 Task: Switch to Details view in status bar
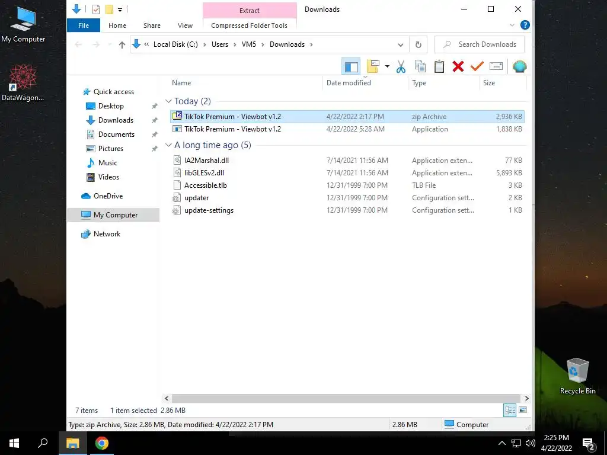(x=510, y=410)
